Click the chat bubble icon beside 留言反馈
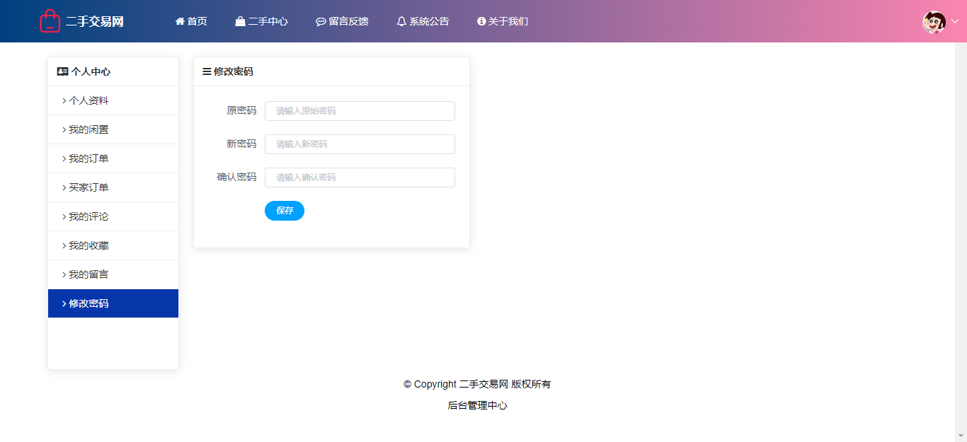This screenshot has width=967, height=442. tap(321, 22)
